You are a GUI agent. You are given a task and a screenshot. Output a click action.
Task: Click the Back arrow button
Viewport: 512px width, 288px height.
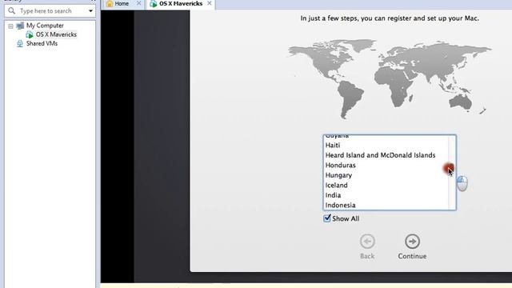pyautogui.click(x=367, y=242)
